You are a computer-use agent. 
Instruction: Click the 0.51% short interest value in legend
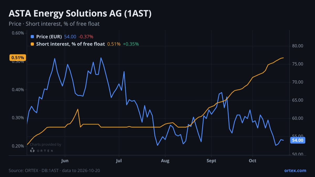pos(114,44)
